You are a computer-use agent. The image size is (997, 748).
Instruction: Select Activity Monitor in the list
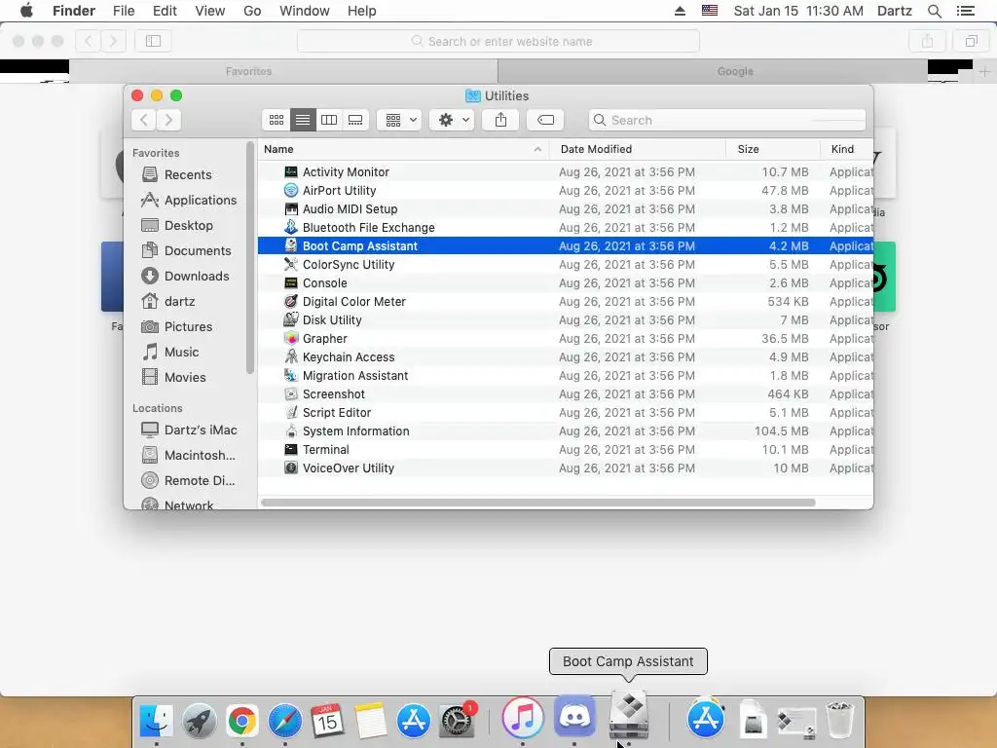[x=566, y=171]
